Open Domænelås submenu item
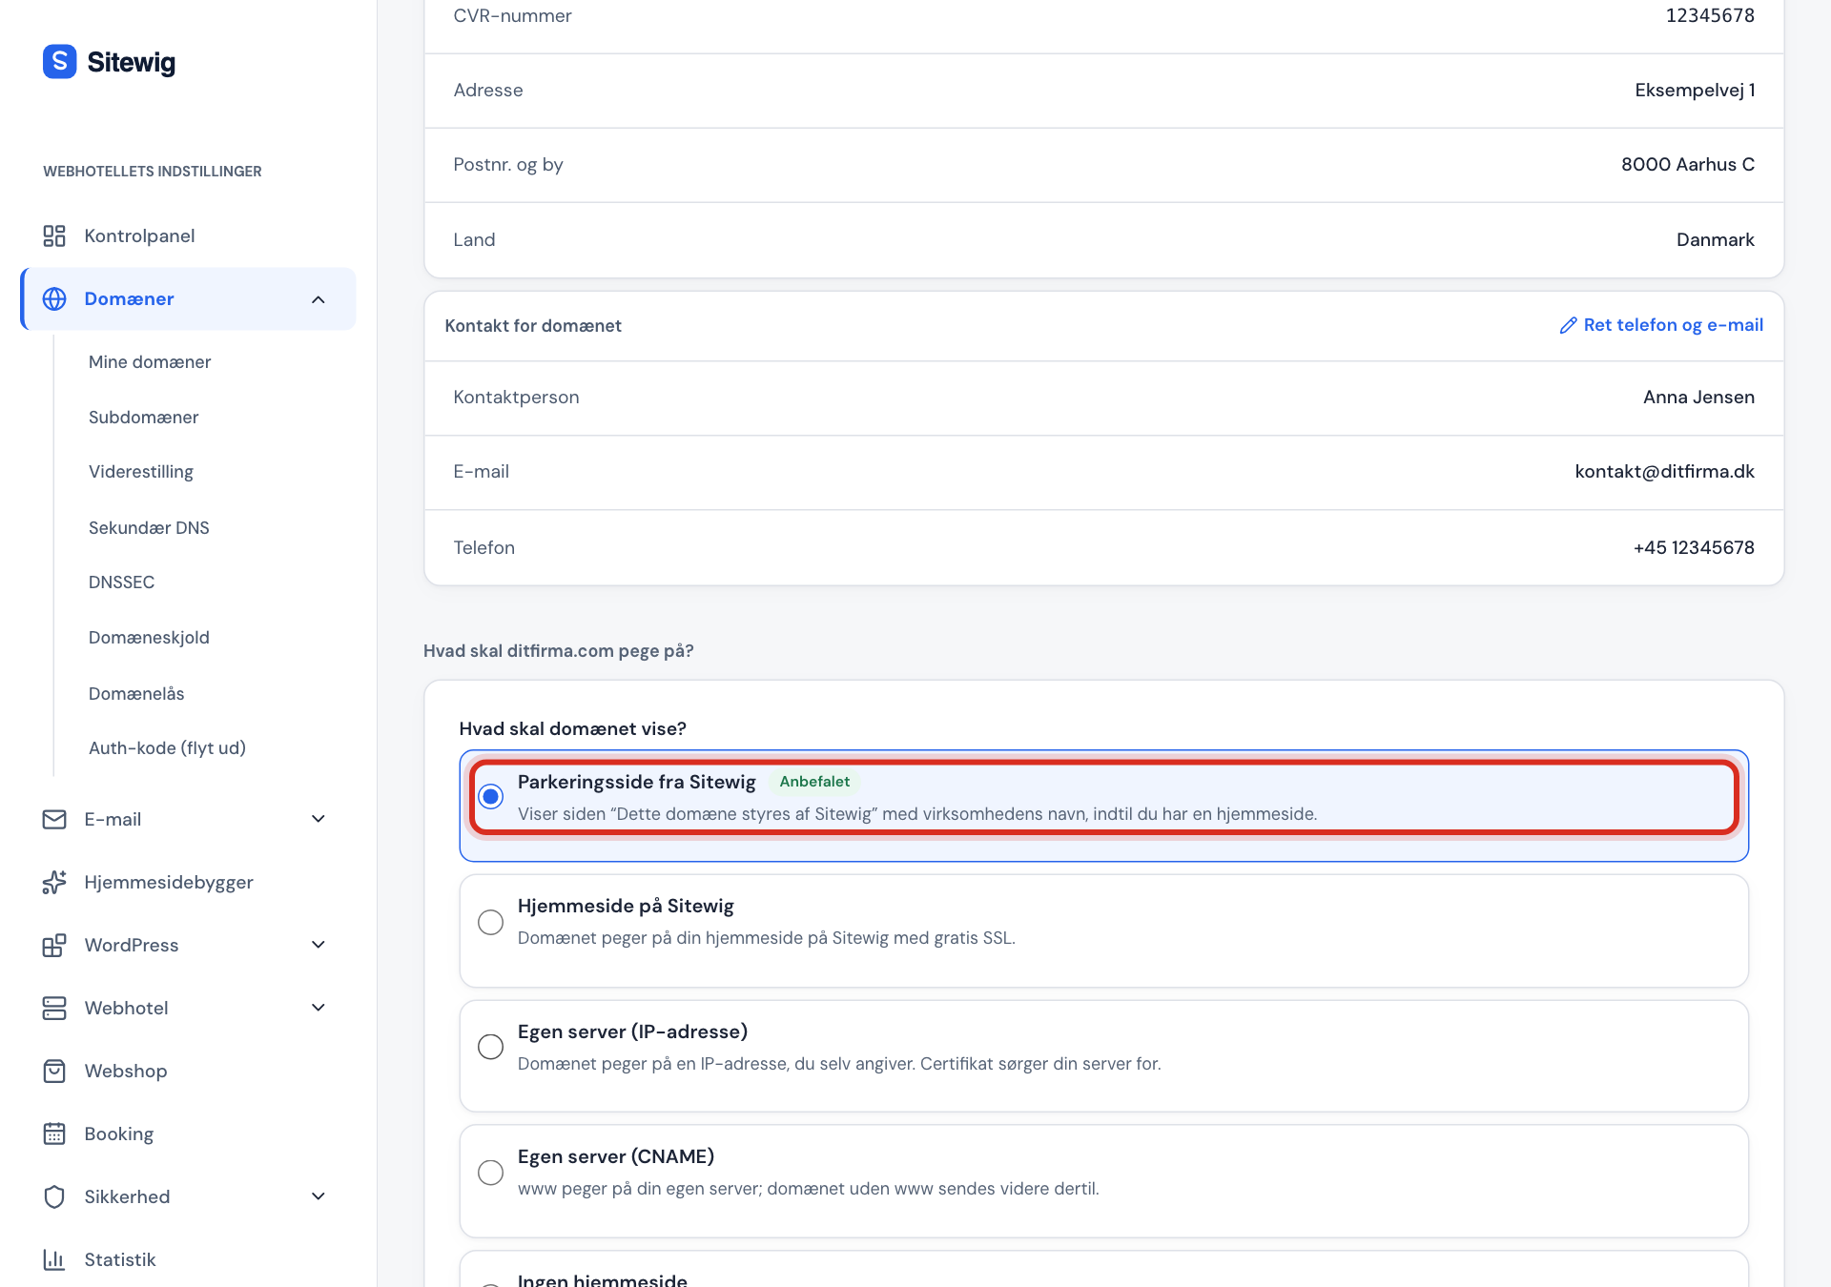The height and width of the screenshot is (1287, 1831). pos(136,694)
